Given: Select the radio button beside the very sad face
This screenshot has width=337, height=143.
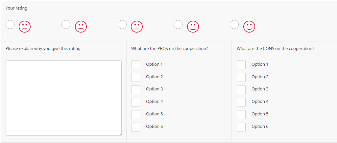Looking at the screenshot, I should click(x=10, y=25).
